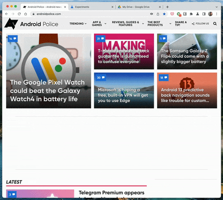Click the Android Police AP logo
223x200 pixels.
[x=11, y=24]
